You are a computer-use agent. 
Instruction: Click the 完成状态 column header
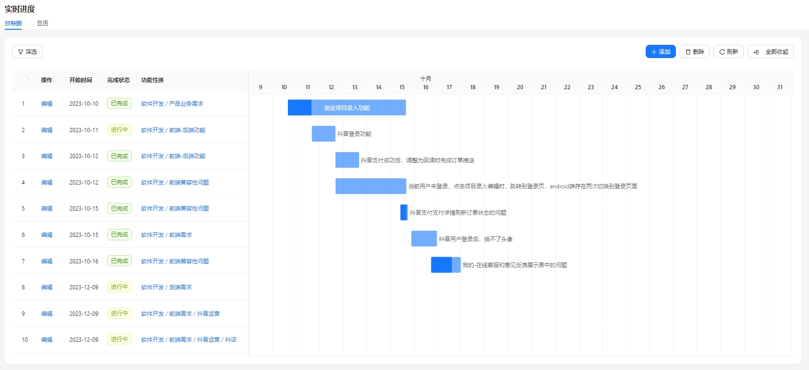118,80
